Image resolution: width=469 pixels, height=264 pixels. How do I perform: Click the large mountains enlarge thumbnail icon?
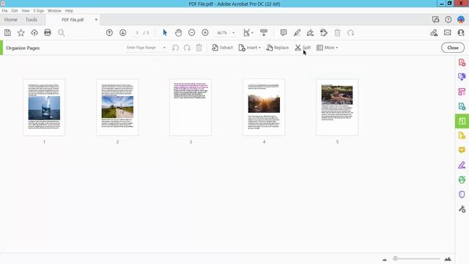(x=448, y=259)
